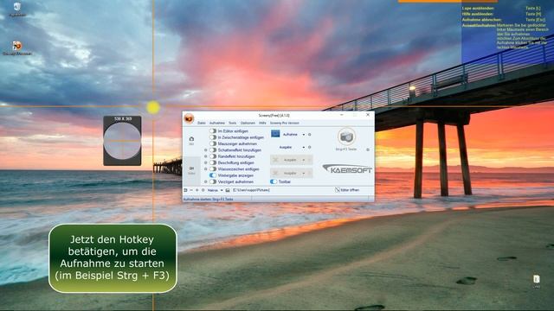554x311 pixels.
Task: Toggle In Zwischenablage einfügen
Action: [x=213, y=137]
